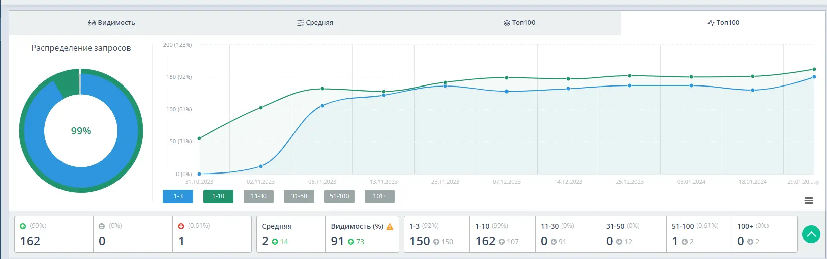The height and width of the screenshot is (259, 827).
Task: Show the 101+ series on chart
Action: coord(380,196)
